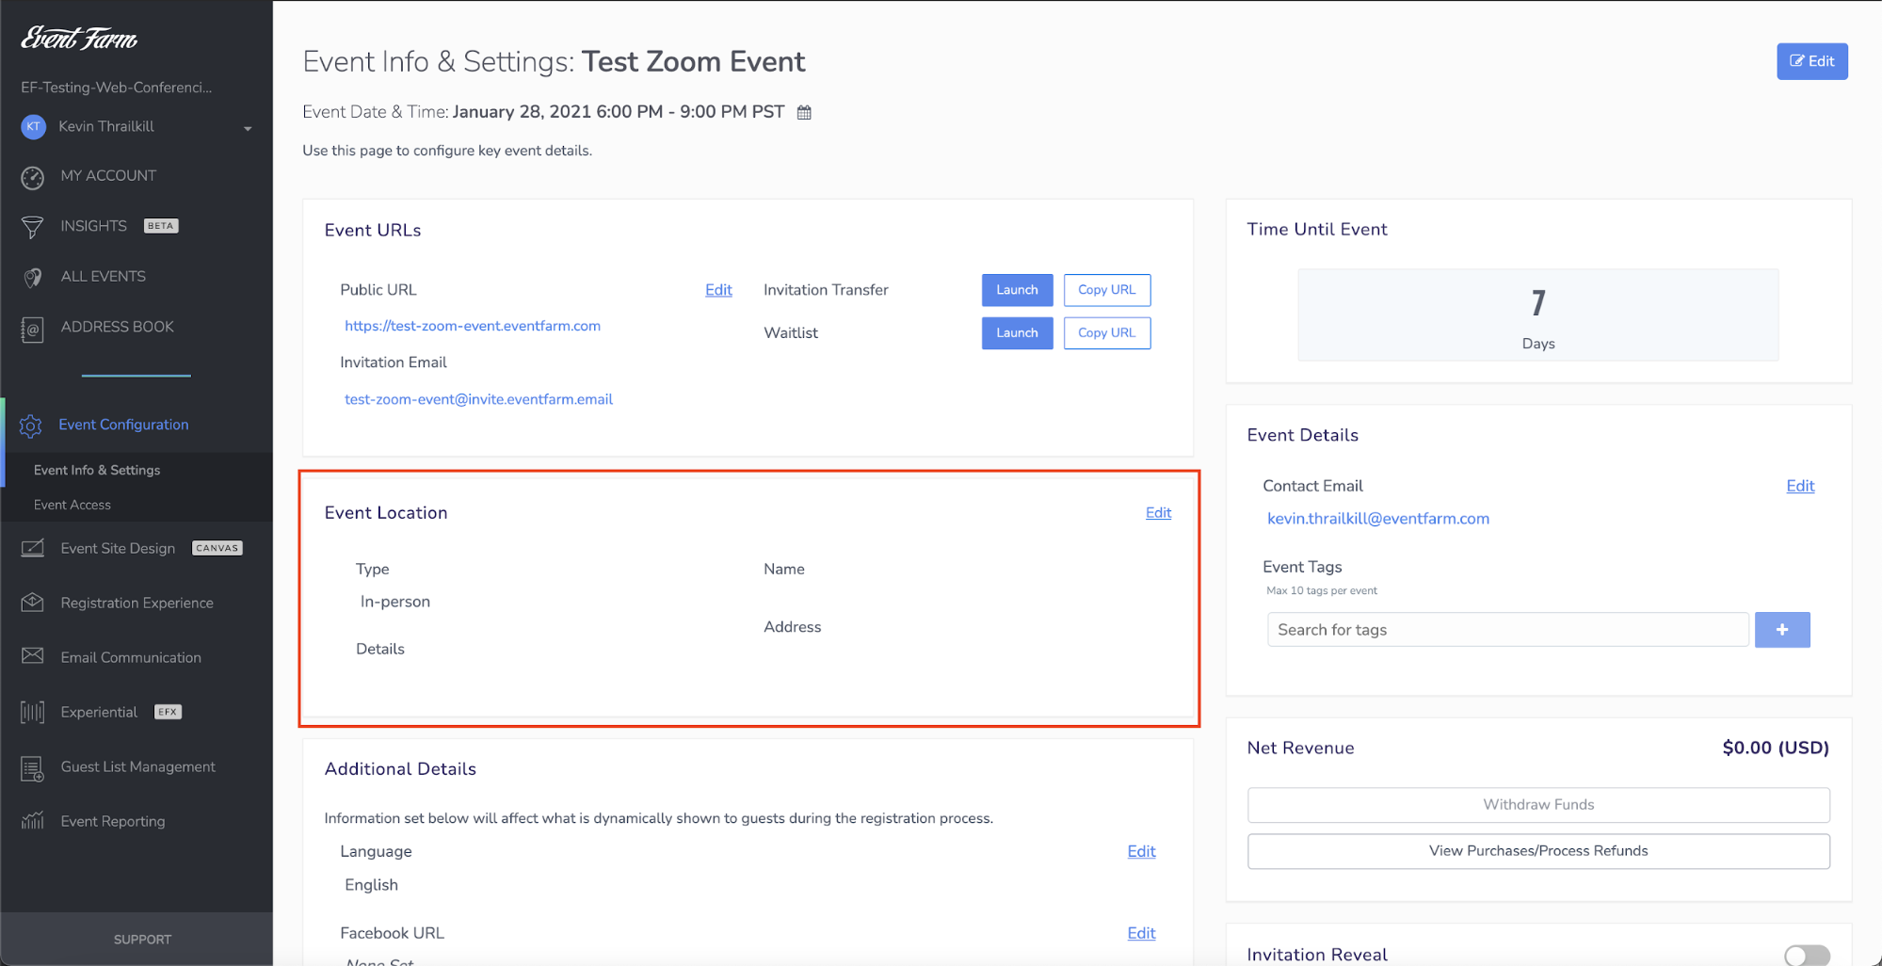Screen dimensions: 1882x966
Task: Click the Insights funnel icon
Action: 33,227
